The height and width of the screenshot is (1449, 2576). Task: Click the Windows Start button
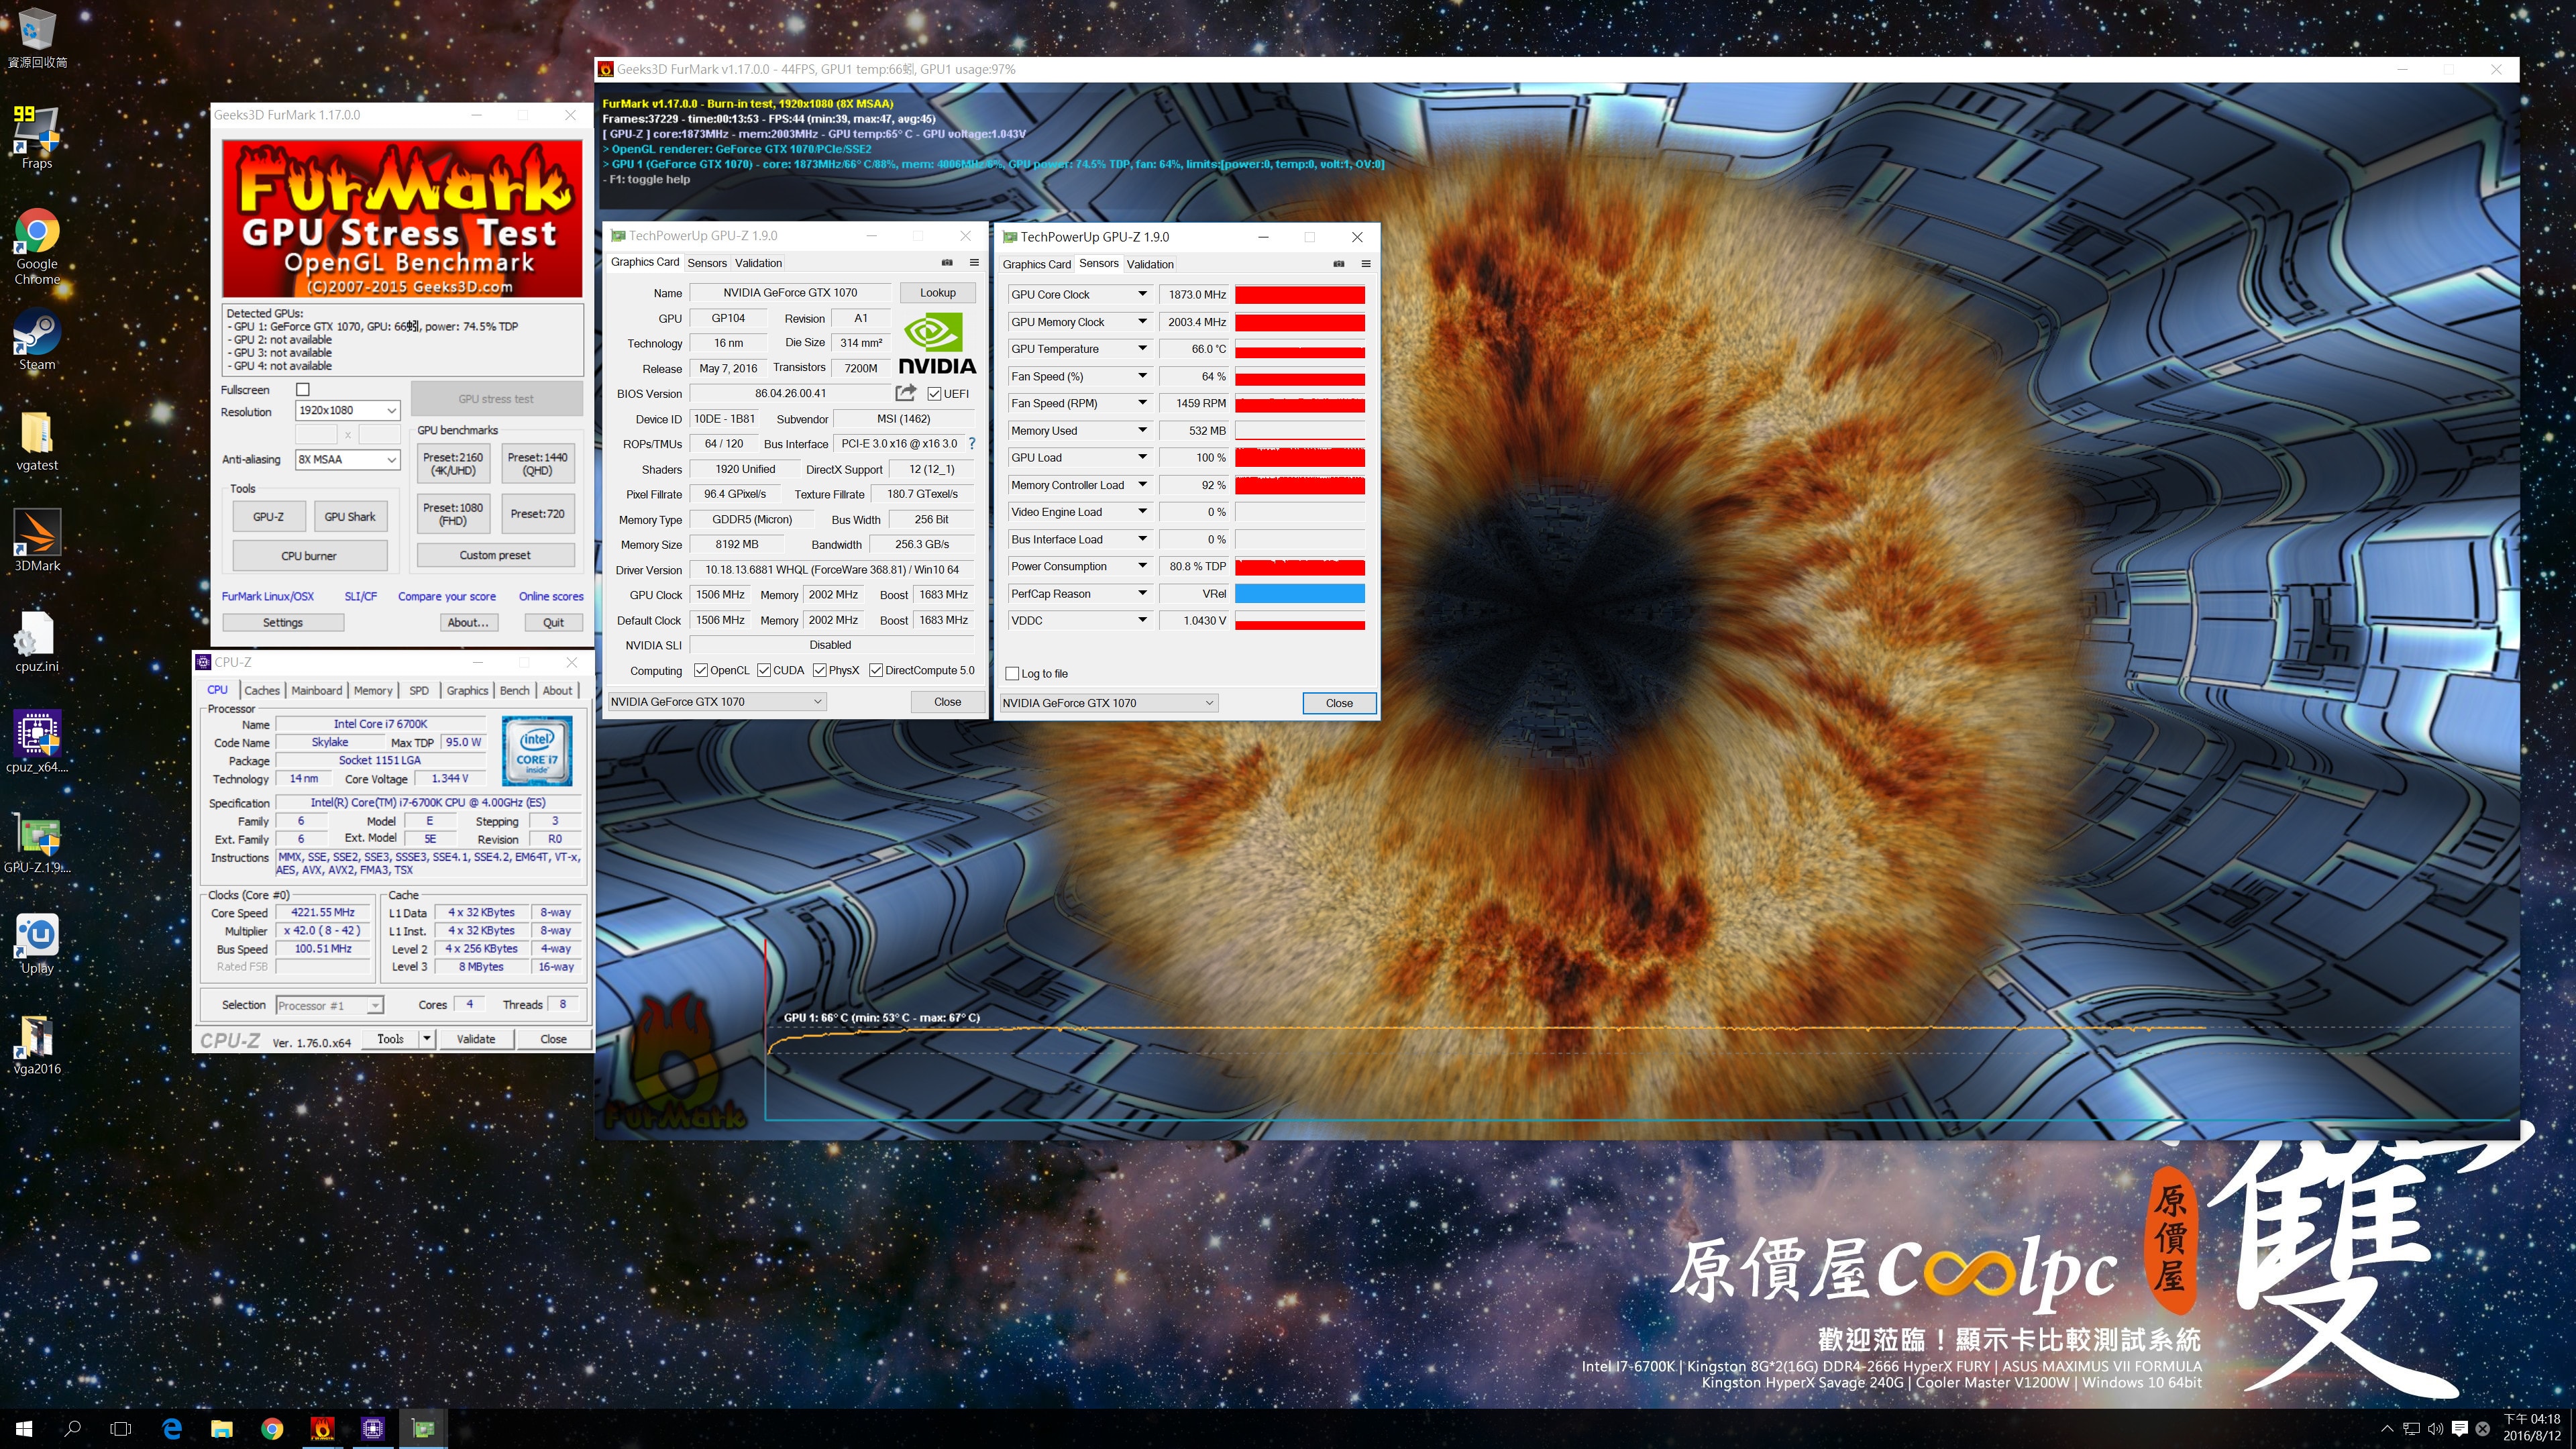[x=24, y=1429]
